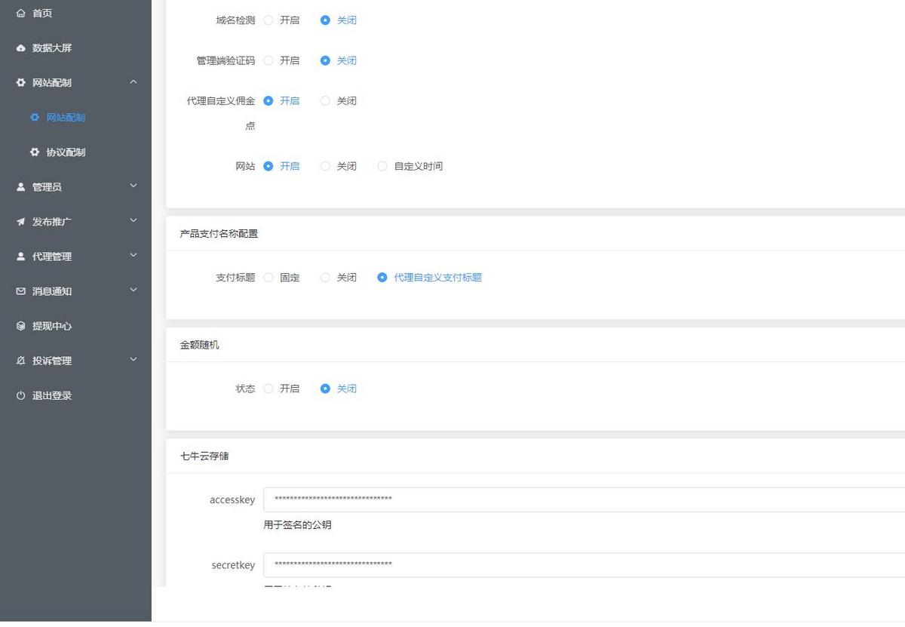Set 支付标题 to 关闭

[x=325, y=278]
